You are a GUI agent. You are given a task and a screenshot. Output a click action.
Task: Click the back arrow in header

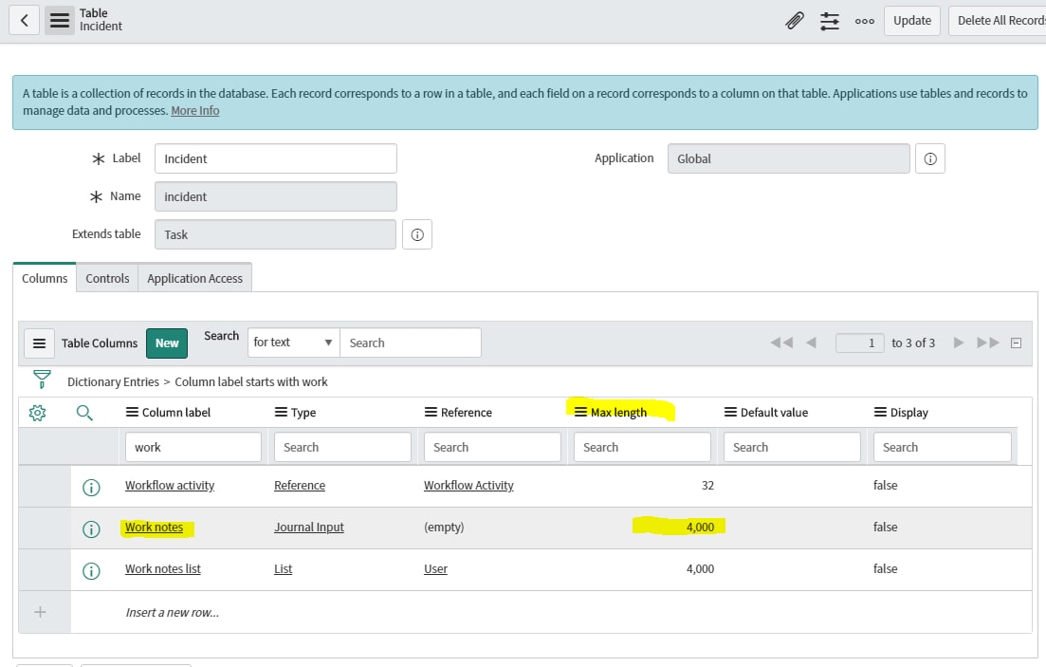pos(24,20)
